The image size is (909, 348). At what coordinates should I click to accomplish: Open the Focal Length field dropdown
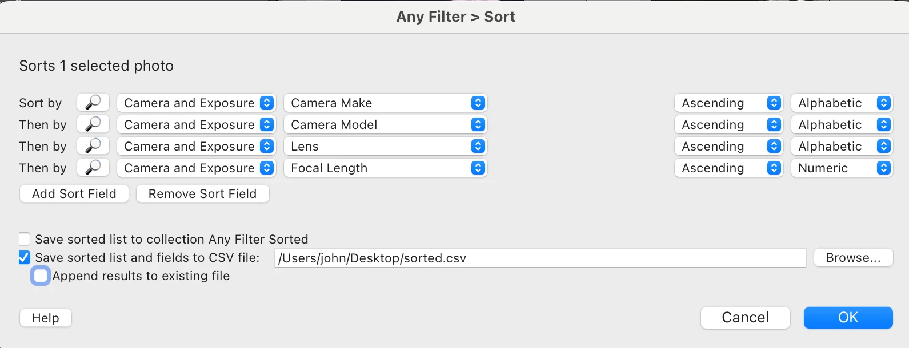(385, 168)
